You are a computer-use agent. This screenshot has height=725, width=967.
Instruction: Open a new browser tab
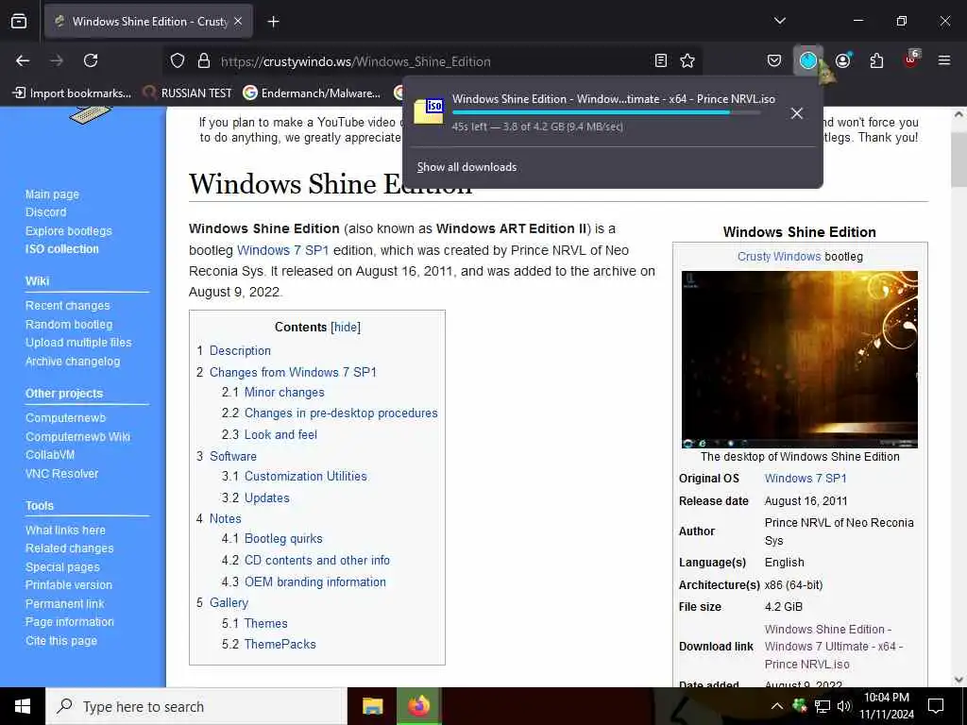click(273, 22)
